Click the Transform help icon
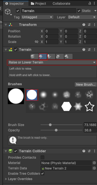 point(84,25)
